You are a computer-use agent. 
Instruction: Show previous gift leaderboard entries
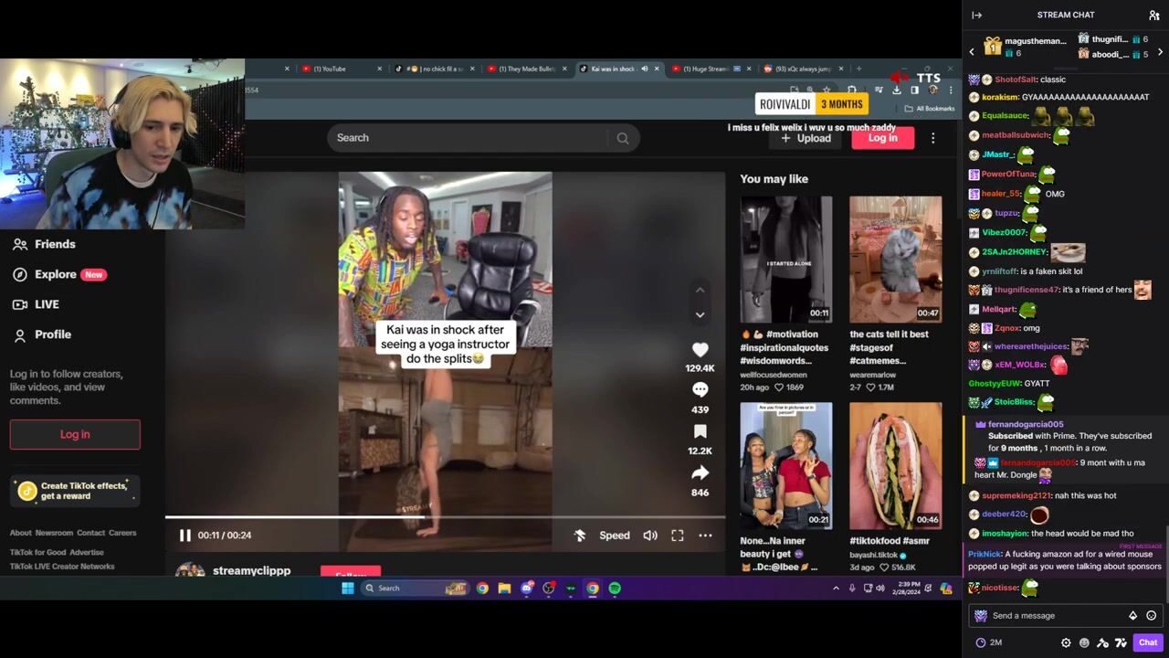point(972,52)
